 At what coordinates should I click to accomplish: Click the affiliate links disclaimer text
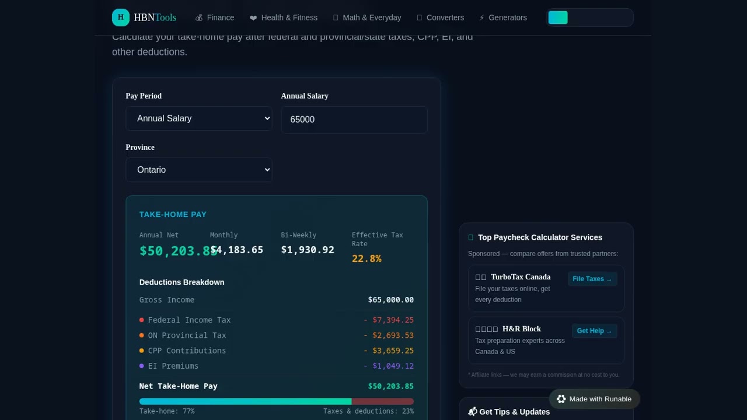coord(543,375)
